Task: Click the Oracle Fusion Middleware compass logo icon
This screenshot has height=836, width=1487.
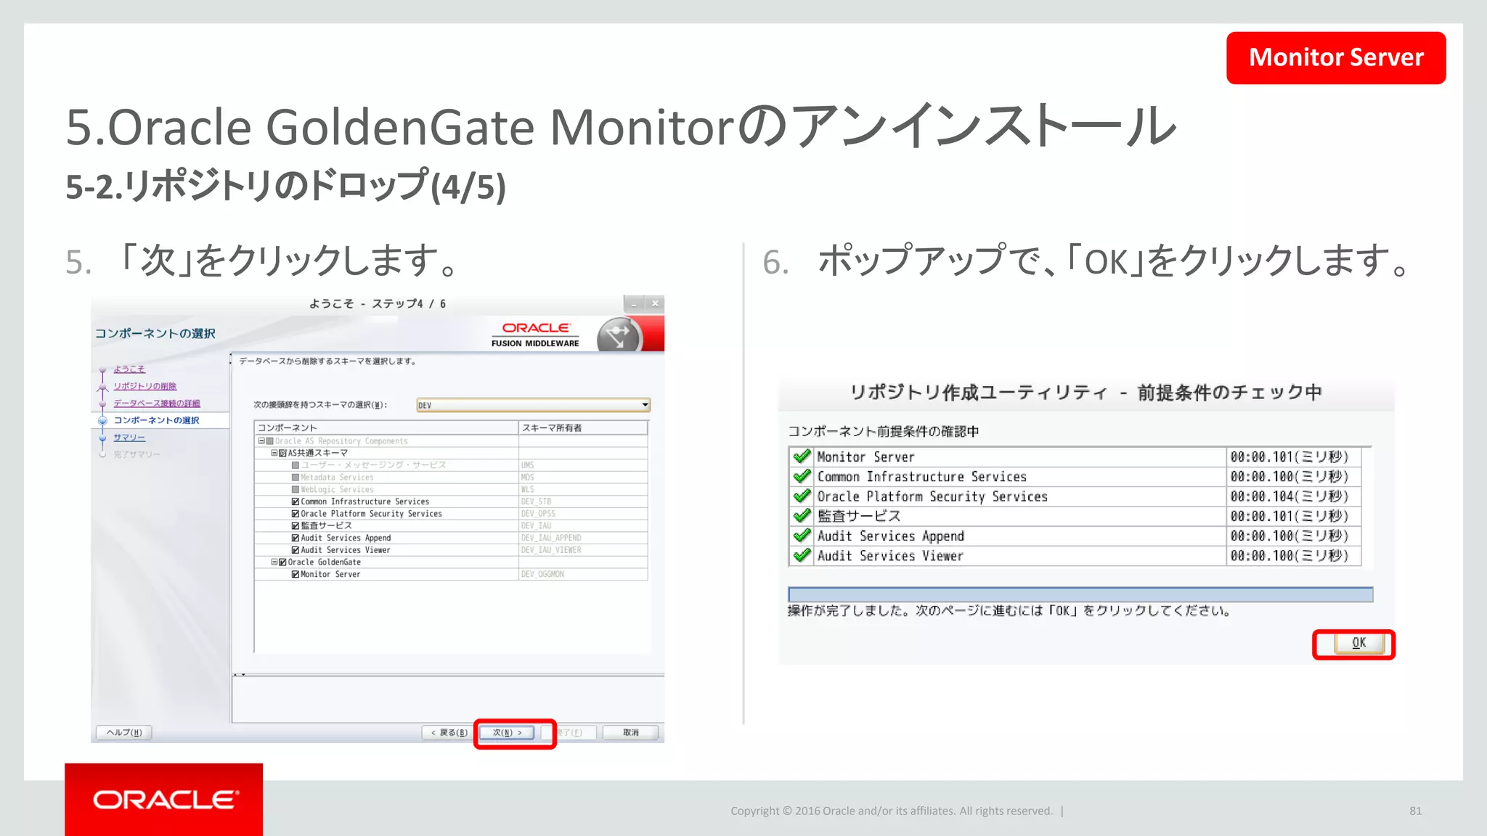Action: [619, 335]
